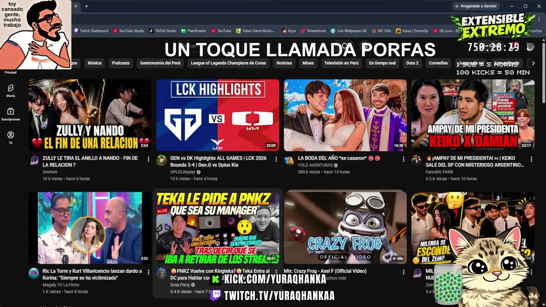Open the OPLOLReplay channel avatar

pyautogui.click(x=161, y=161)
